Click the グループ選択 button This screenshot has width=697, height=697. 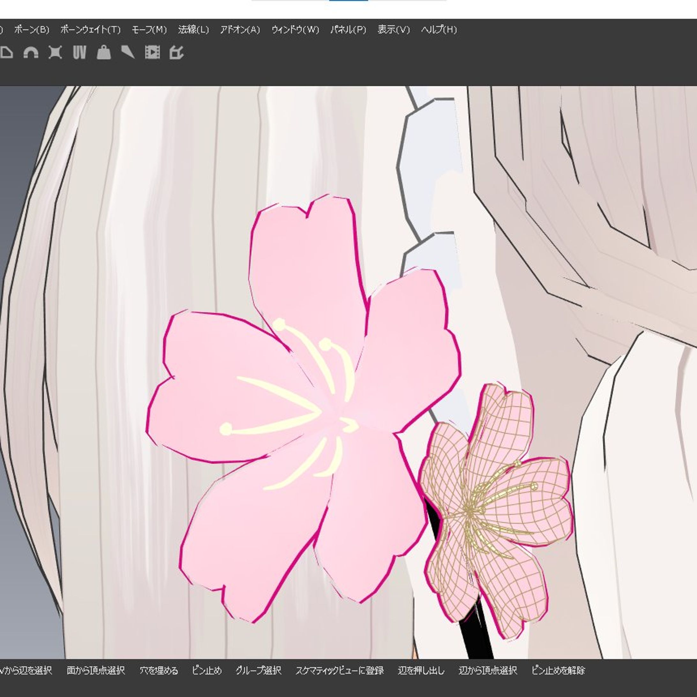[258, 670]
